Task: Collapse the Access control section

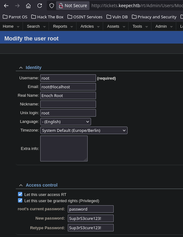Action: pyautogui.click(x=21, y=185)
